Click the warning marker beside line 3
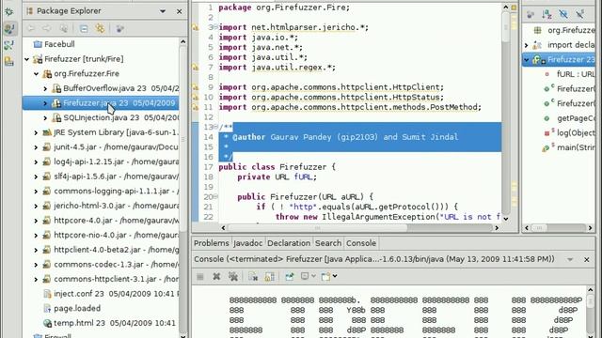The height and width of the screenshot is (338, 602). click(196, 27)
